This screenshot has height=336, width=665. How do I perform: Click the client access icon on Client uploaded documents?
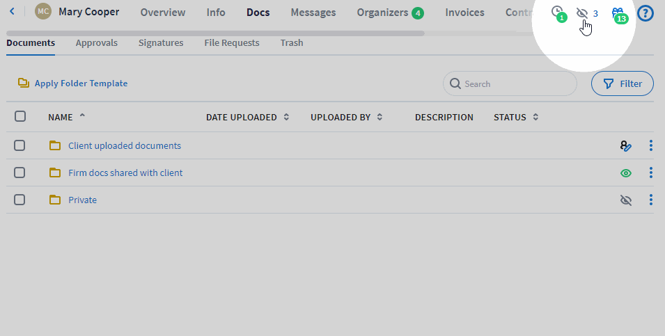[x=625, y=146]
